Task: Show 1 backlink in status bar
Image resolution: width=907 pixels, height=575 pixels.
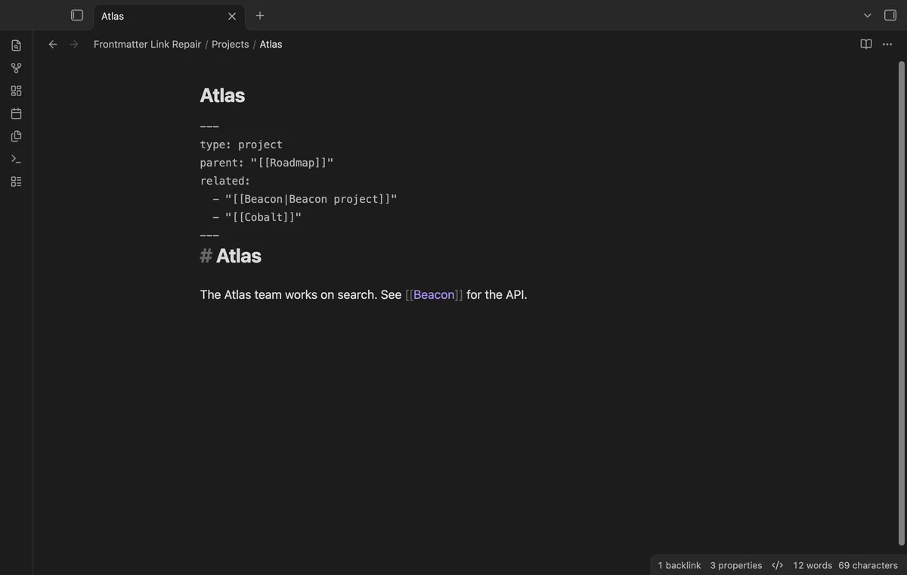Action: coord(679,565)
